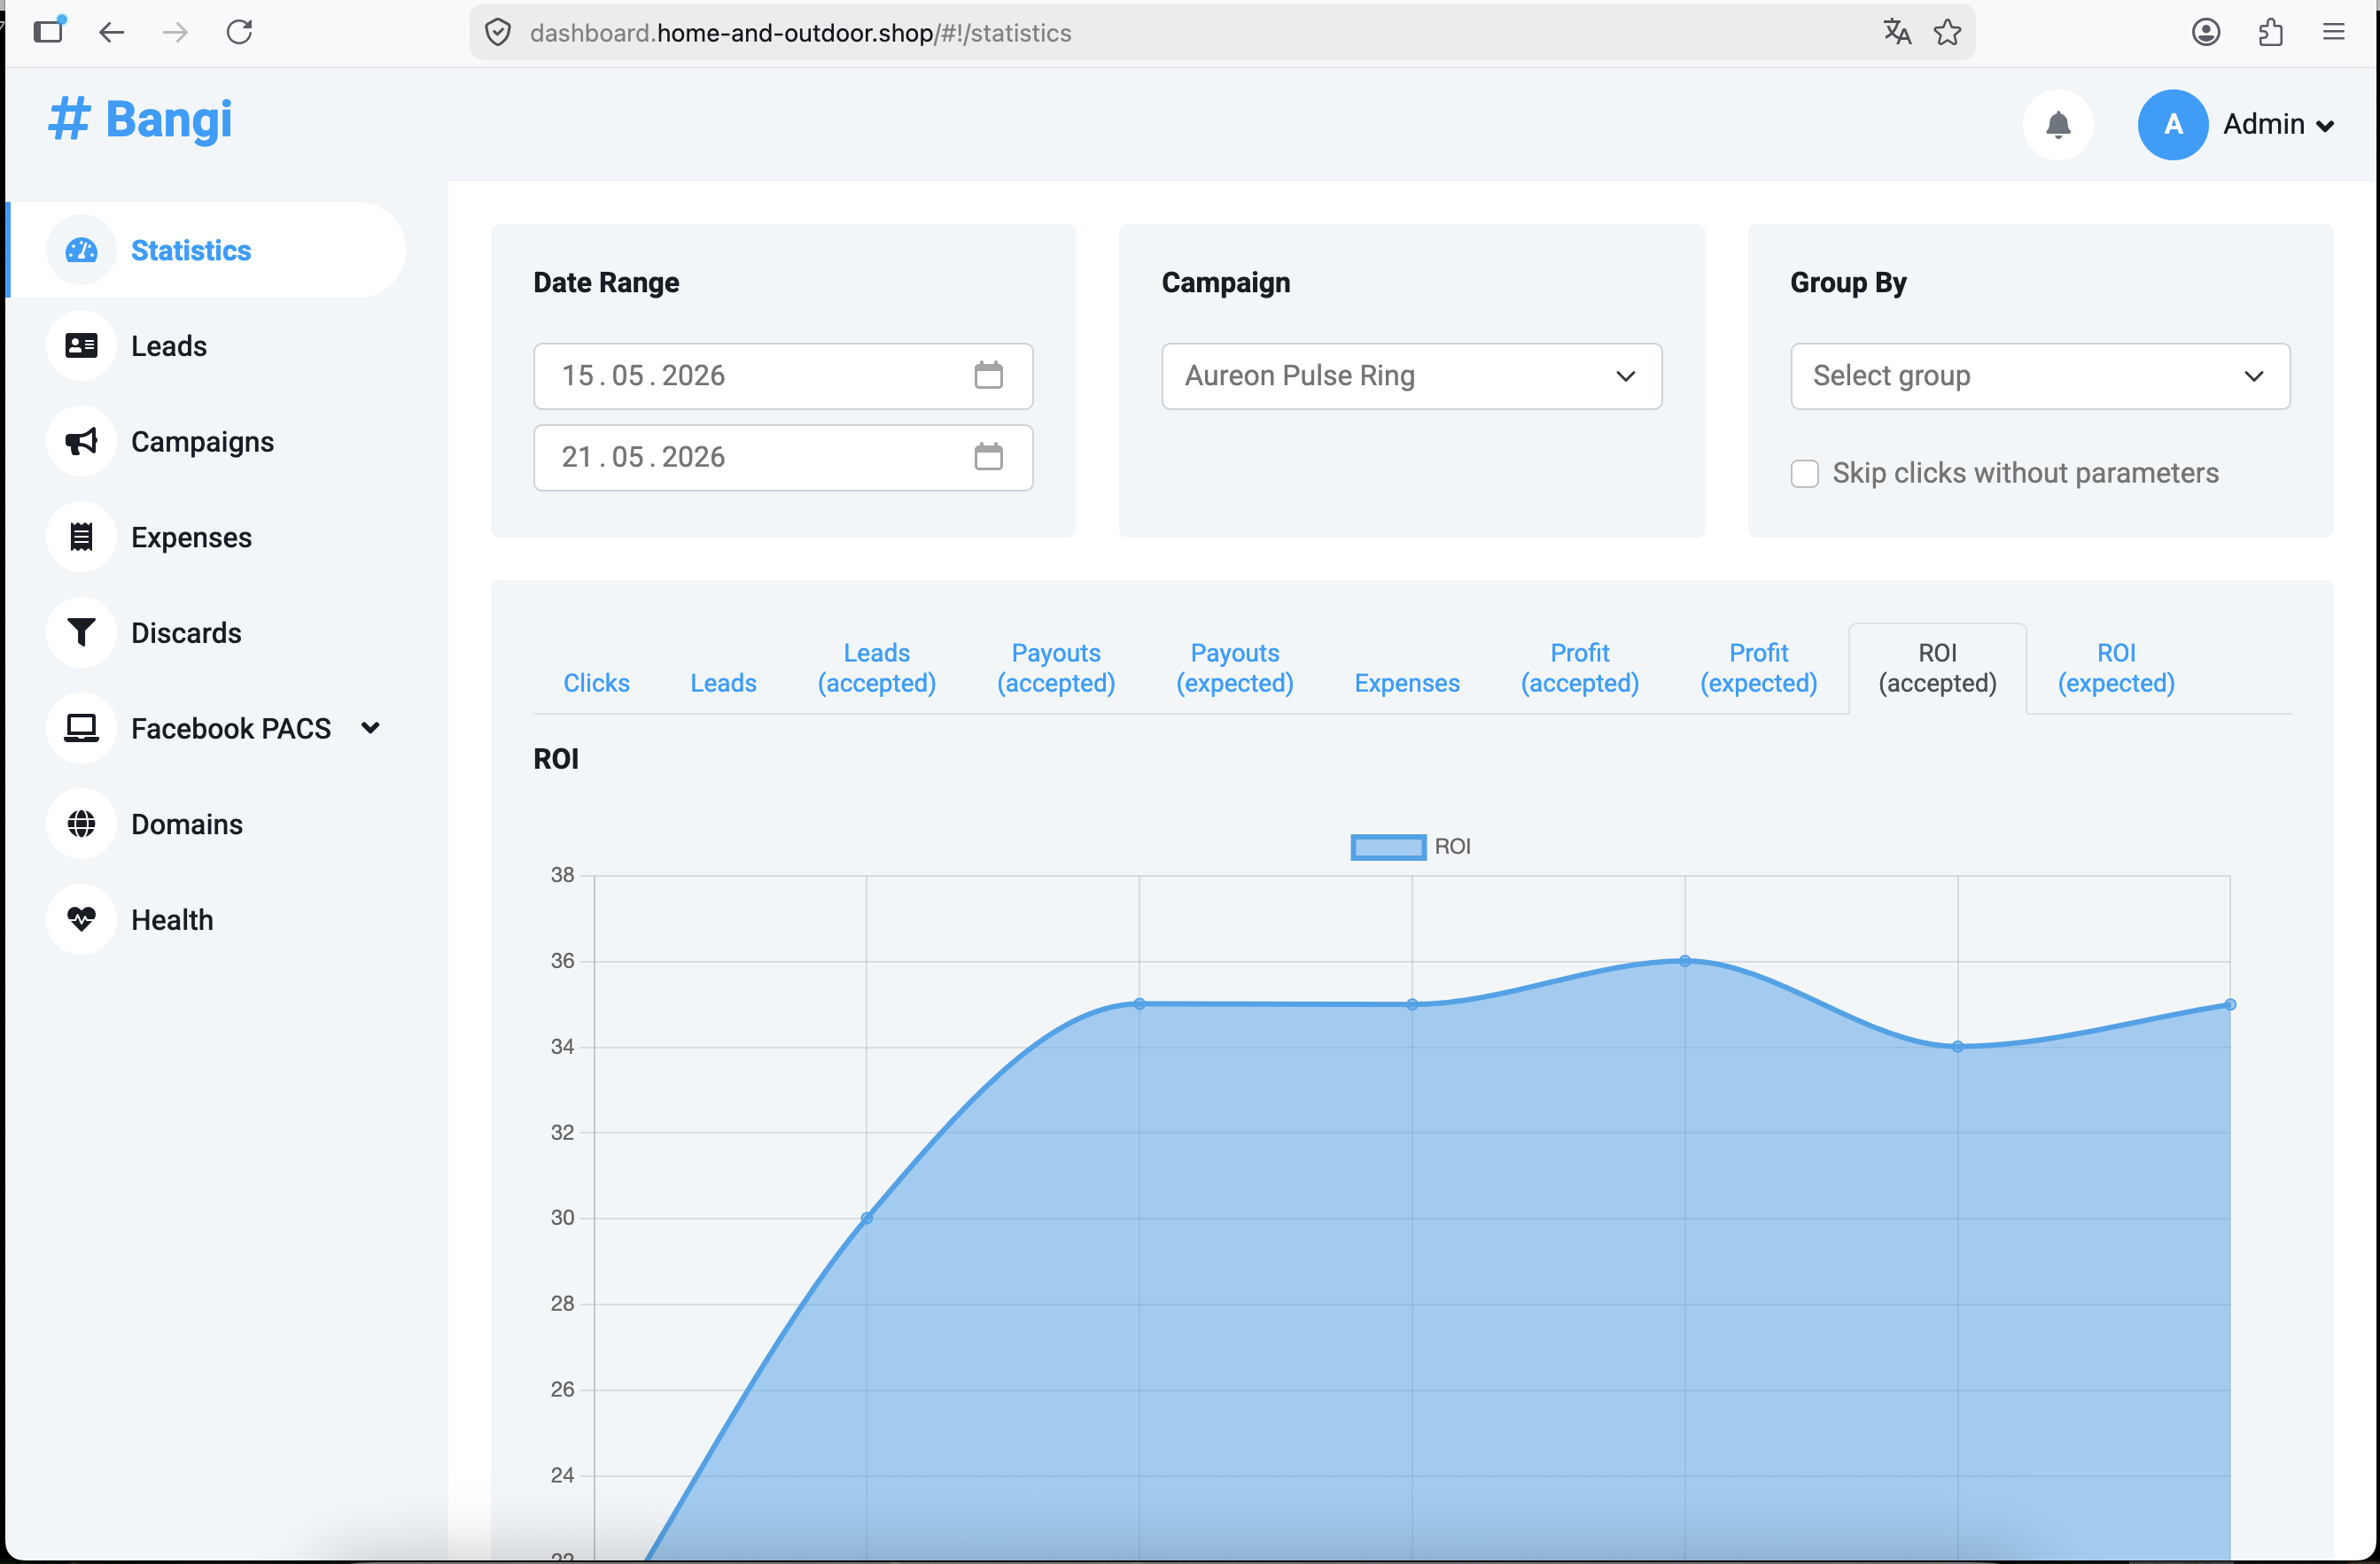Open calendar picker for start date 15.05.2026
2380x1564 pixels.
click(x=988, y=376)
